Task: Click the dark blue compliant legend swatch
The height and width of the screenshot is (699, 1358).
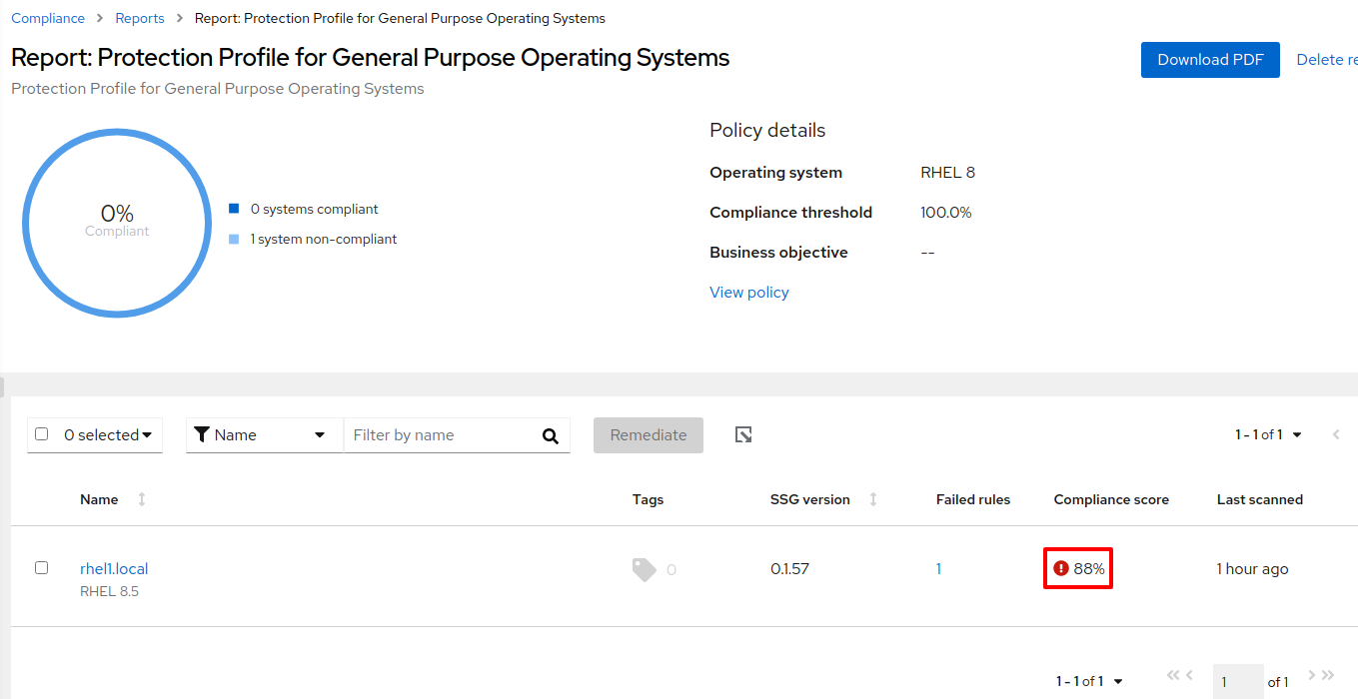Action: click(234, 209)
